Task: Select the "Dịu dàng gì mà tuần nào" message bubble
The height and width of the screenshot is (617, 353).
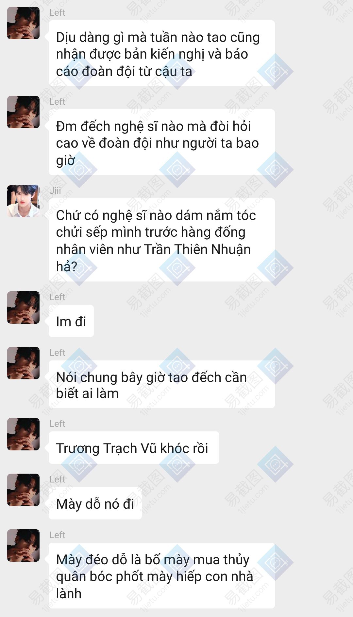Action: [162, 53]
